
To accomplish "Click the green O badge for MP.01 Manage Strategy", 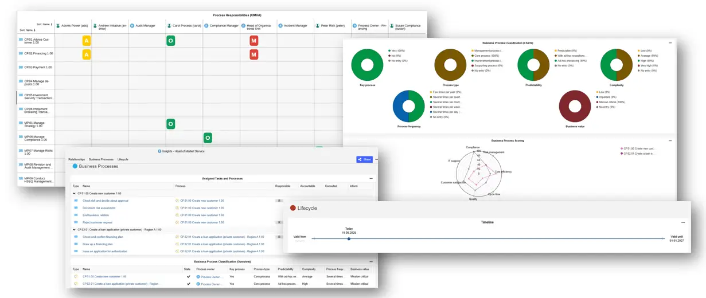I will point(170,124).
